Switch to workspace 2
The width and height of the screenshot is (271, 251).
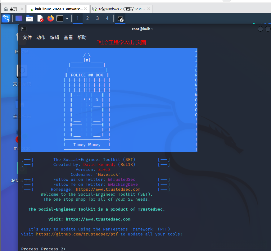click(88, 18)
